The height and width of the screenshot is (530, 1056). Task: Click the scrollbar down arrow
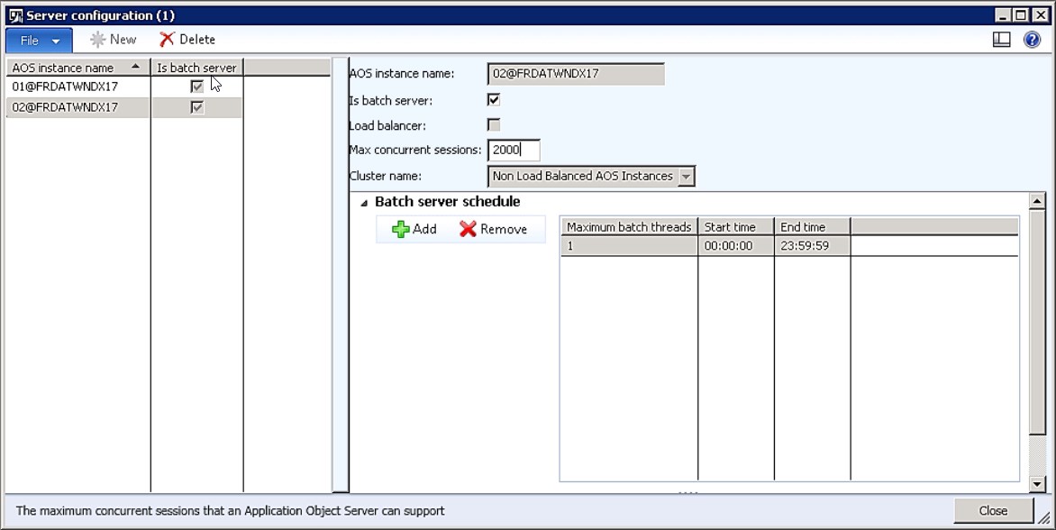coord(1037,483)
